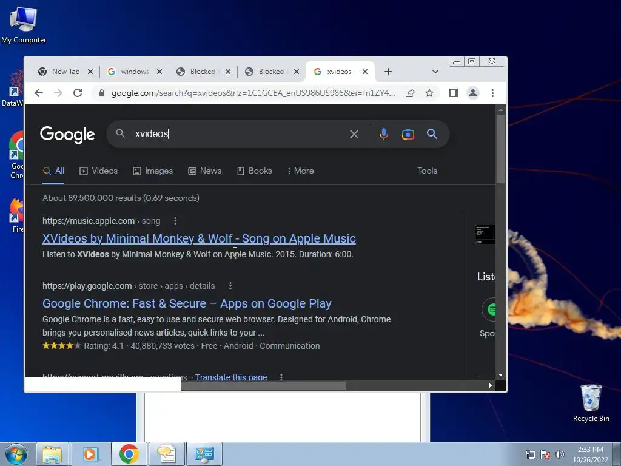Select the Books results tab
This screenshot has height=466, width=621.
tap(254, 171)
